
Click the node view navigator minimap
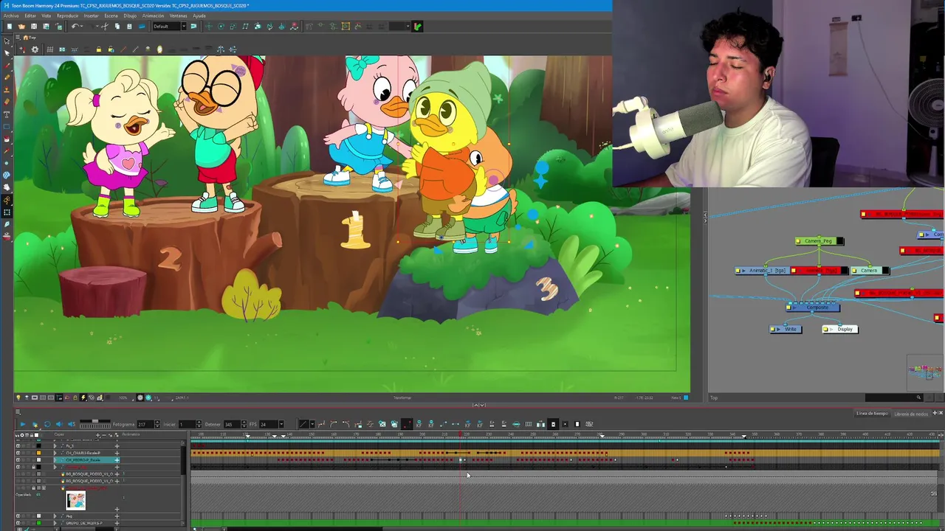coord(924,372)
